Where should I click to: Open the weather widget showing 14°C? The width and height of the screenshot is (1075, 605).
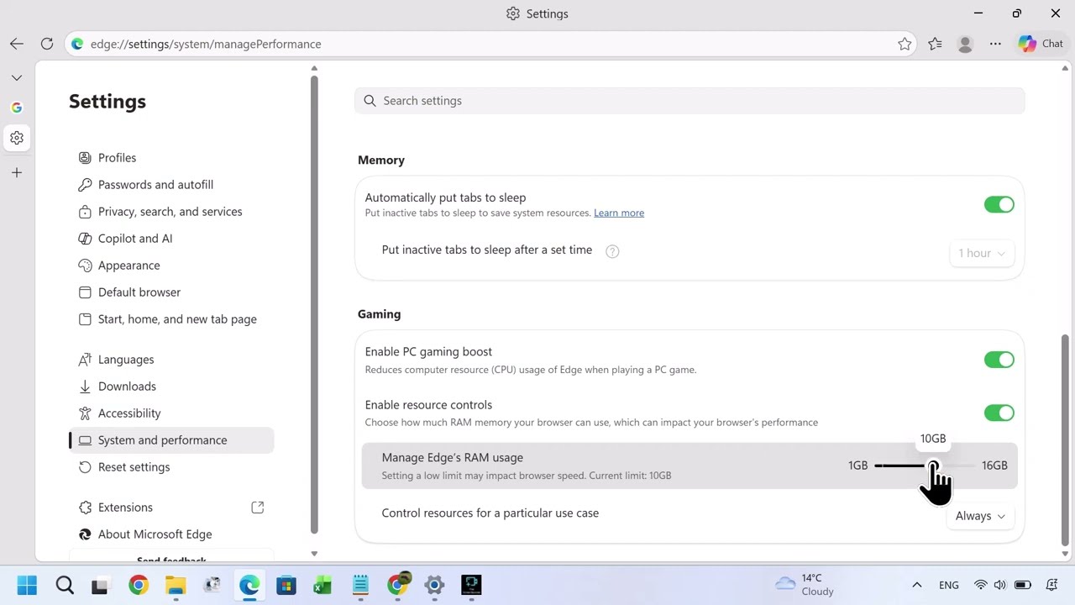(805, 585)
